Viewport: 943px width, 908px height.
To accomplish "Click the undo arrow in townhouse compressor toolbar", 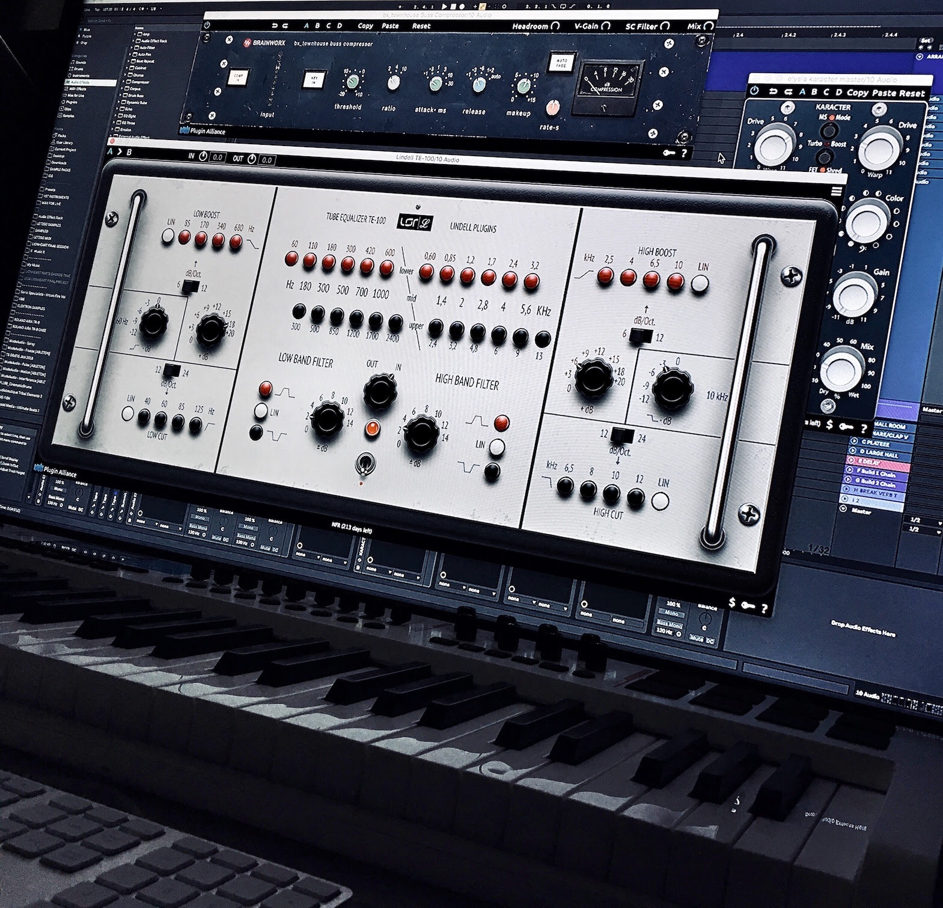I will [x=275, y=26].
